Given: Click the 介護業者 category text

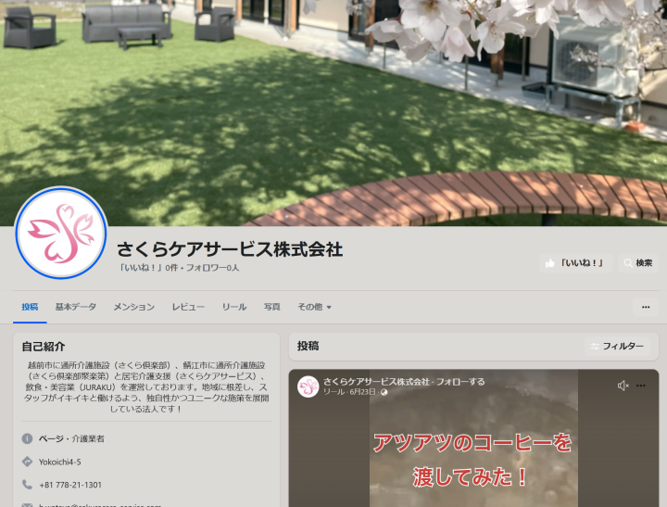Looking at the screenshot, I should coord(88,439).
